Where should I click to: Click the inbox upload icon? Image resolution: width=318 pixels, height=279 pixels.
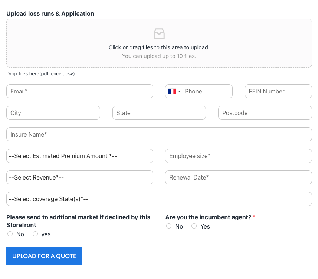click(159, 34)
